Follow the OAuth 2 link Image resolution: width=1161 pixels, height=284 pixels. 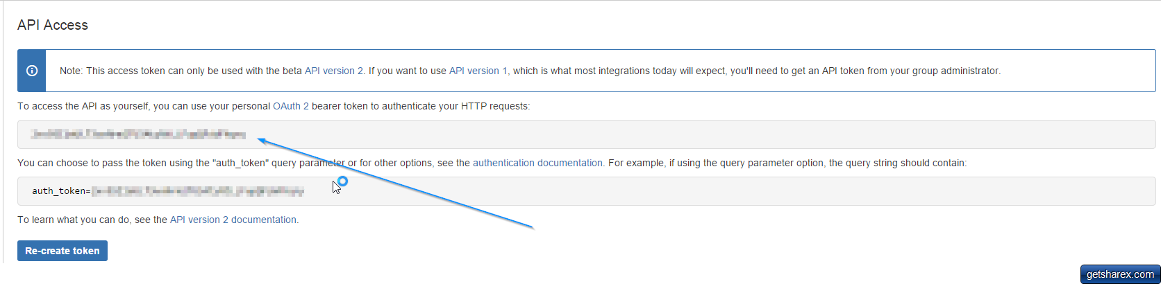pos(290,106)
